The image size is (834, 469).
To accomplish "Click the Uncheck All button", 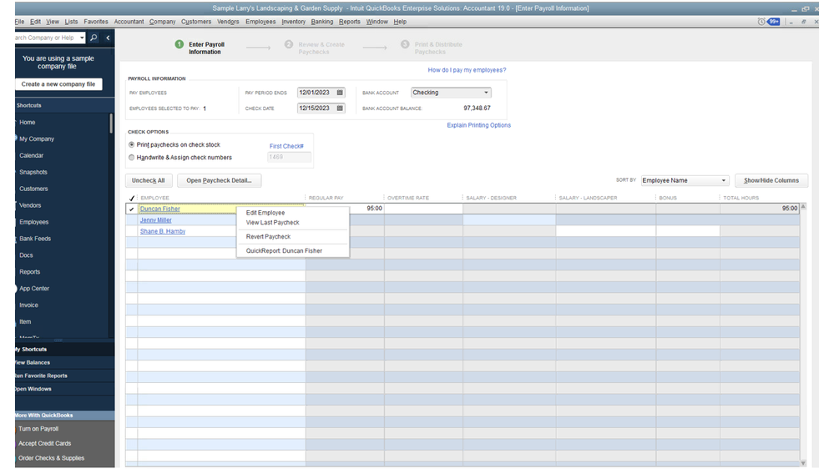I will [149, 181].
